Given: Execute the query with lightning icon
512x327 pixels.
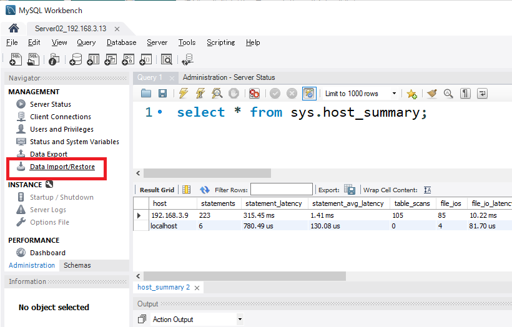Looking at the screenshot, I should [184, 94].
